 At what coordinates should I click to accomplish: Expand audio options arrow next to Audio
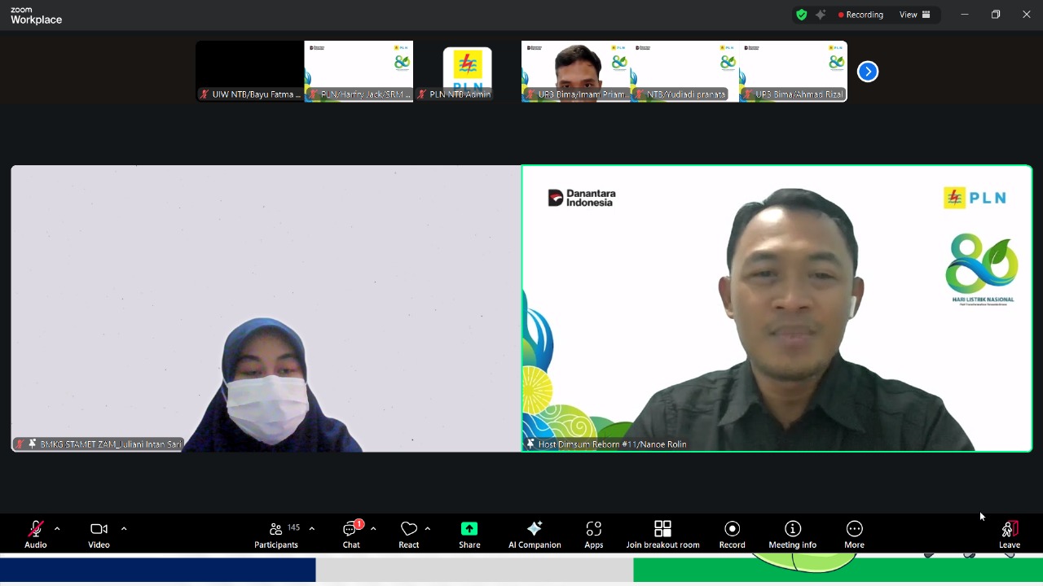(x=57, y=529)
